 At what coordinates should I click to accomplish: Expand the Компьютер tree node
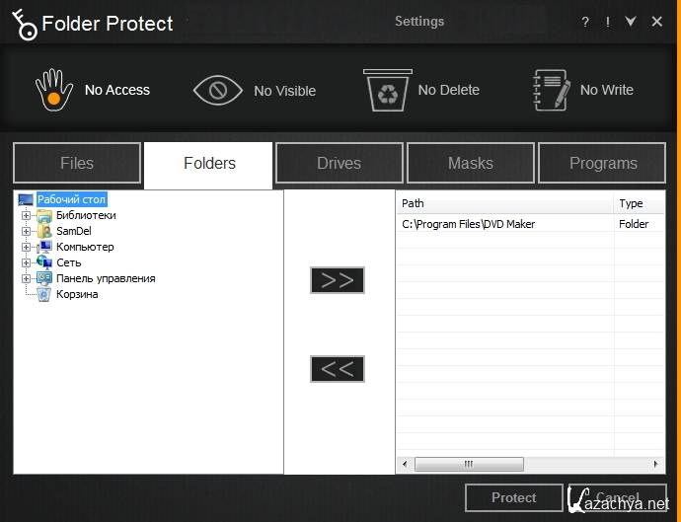27,247
